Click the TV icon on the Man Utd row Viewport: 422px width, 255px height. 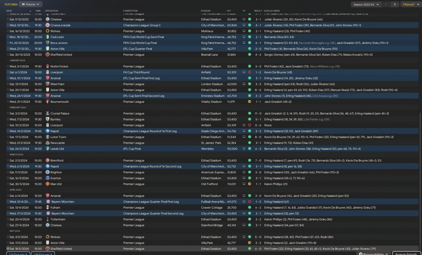click(x=244, y=184)
